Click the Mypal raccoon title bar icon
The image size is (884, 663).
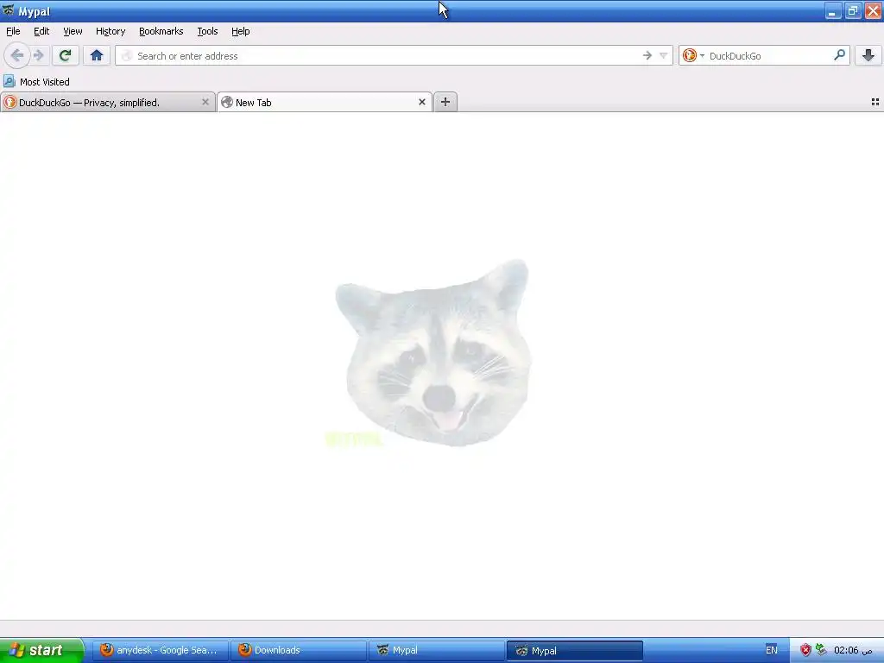pyautogui.click(x=8, y=10)
